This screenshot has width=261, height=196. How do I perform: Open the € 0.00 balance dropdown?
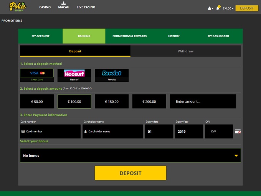[x=226, y=8]
